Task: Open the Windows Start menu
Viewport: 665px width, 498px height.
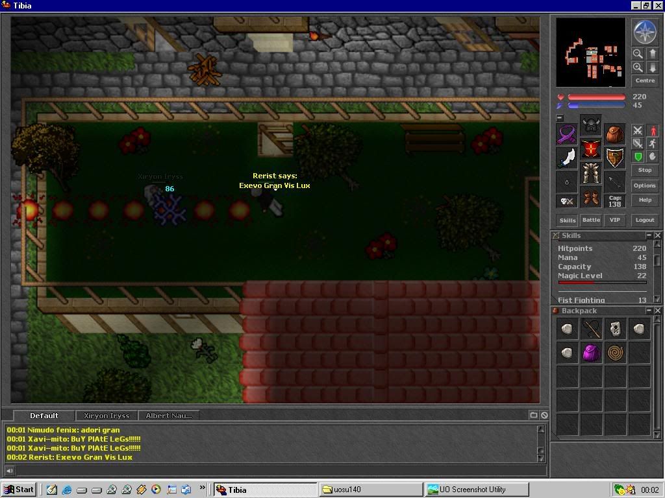Action: click(x=19, y=490)
